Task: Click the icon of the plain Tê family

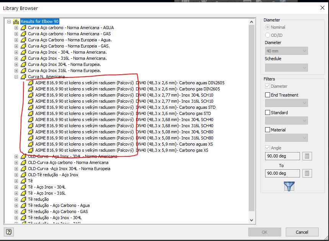Action: pos(23,181)
